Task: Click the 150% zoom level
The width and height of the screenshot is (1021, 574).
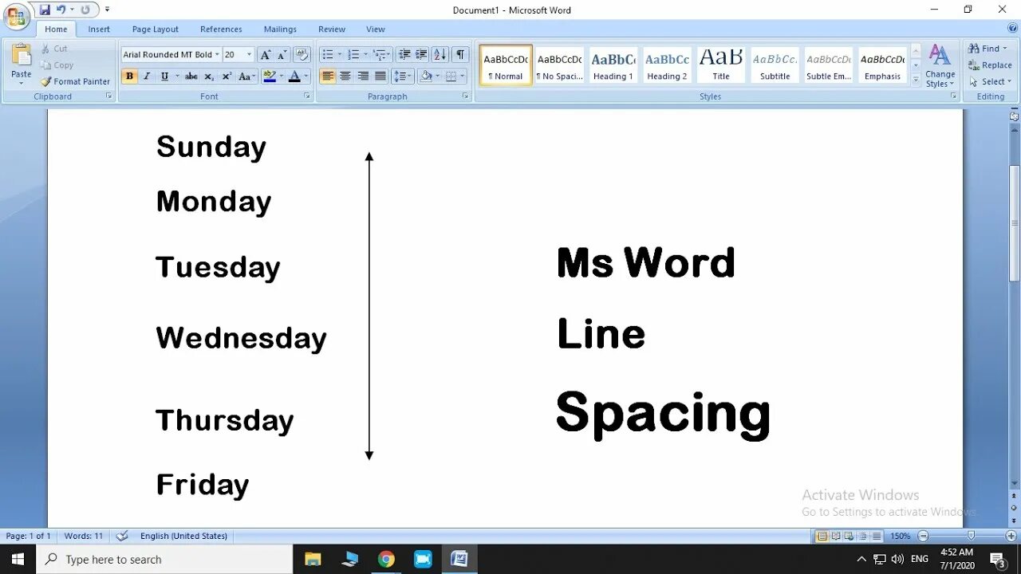Action: [900, 537]
